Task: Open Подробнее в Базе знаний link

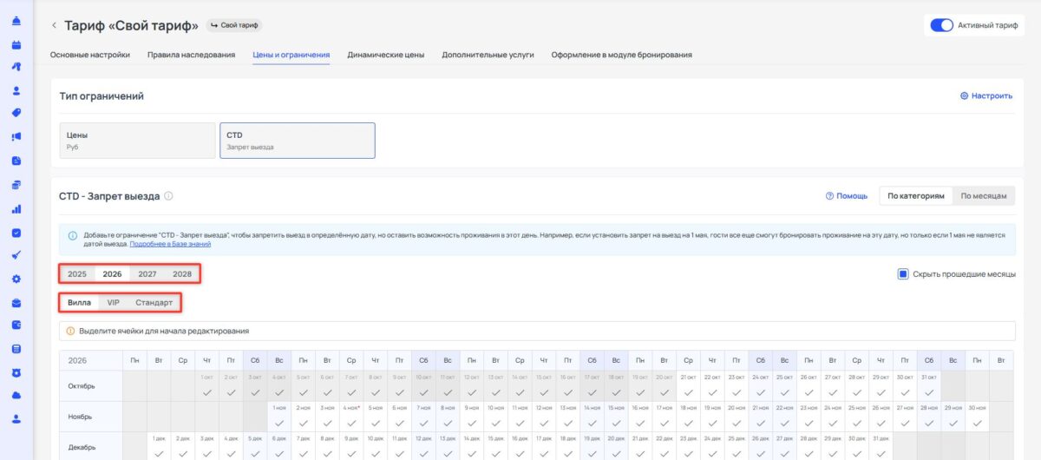Action: (170, 244)
